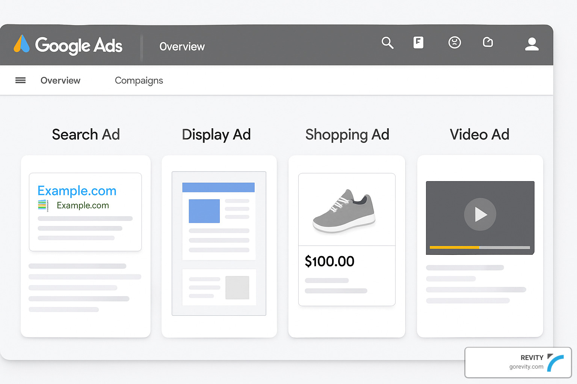This screenshot has width=577, height=384.
Task: Open the edit/compose icon near the avatar
Action: tap(488, 43)
